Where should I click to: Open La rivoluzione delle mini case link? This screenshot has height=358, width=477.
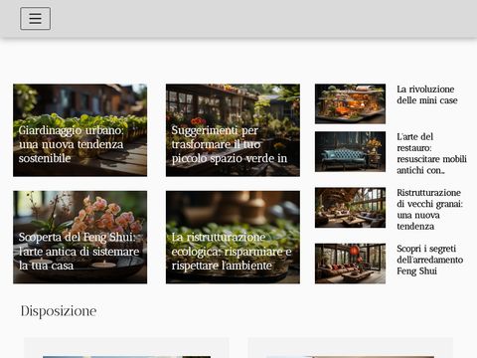pyautogui.click(x=427, y=94)
